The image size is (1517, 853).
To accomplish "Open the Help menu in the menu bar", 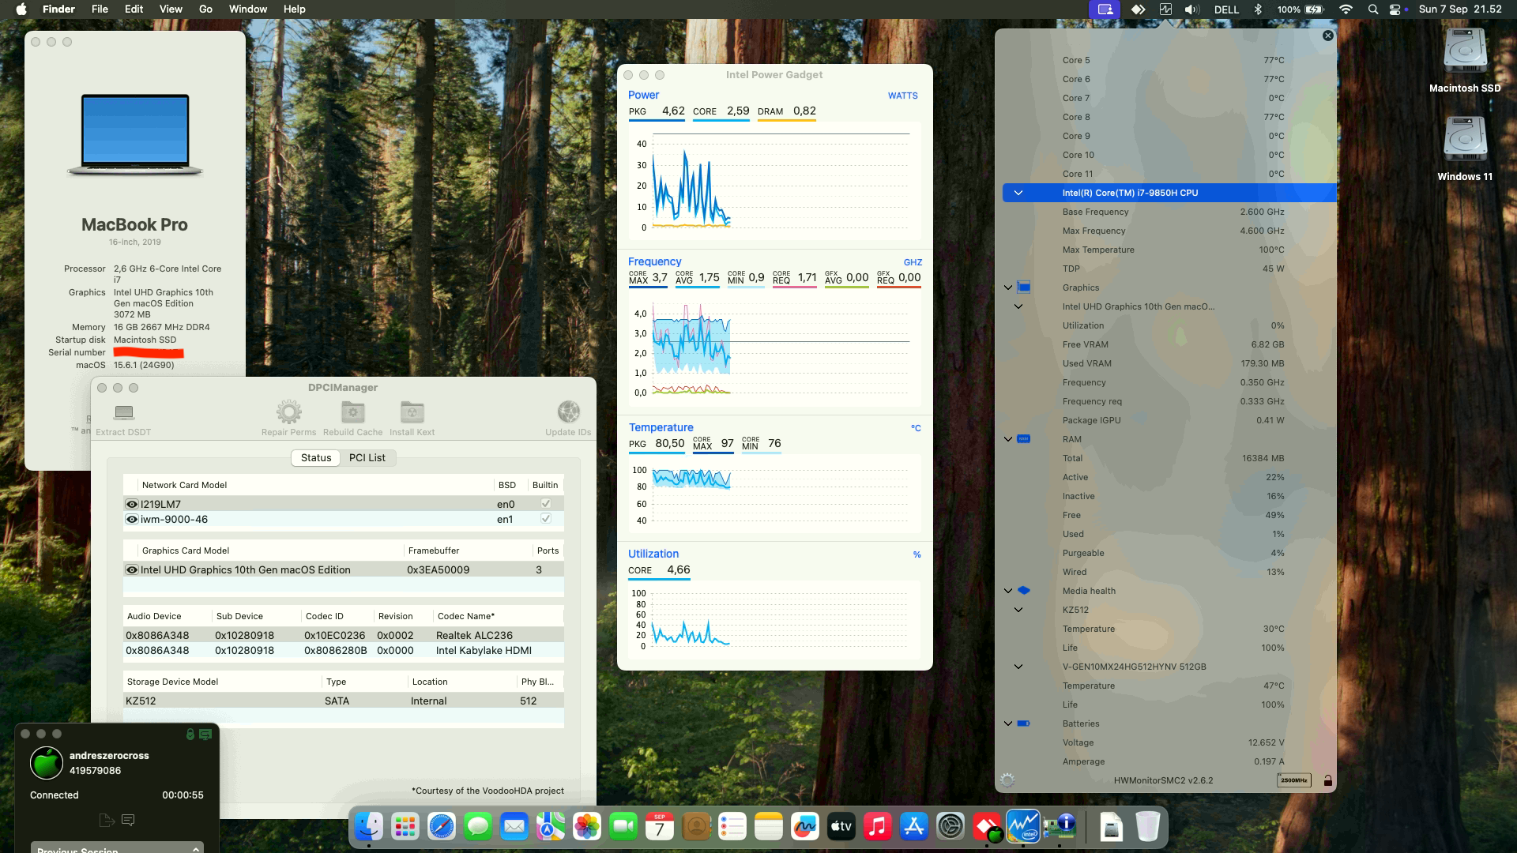I will pyautogui.click(x=294, y=9).
